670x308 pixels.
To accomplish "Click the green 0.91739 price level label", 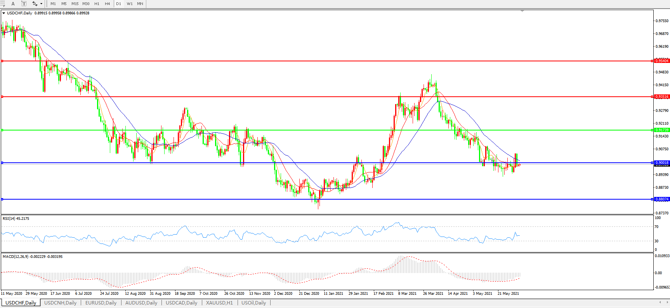I will coord(662,130).
